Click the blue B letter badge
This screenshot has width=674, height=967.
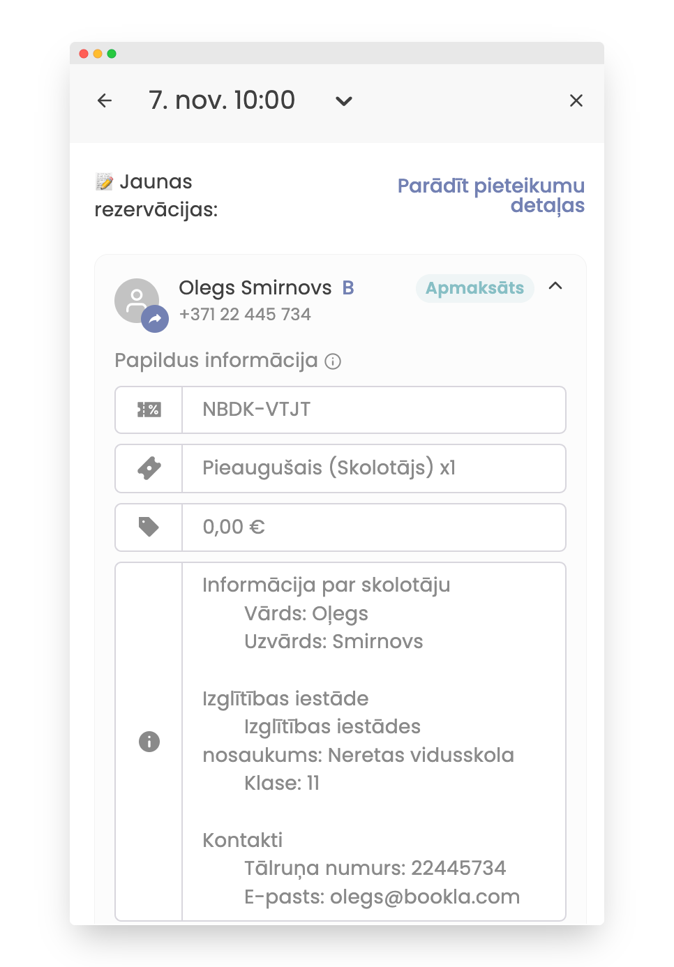click(x=348, y=288)
